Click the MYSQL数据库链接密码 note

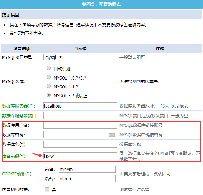[x=141, y=135]
